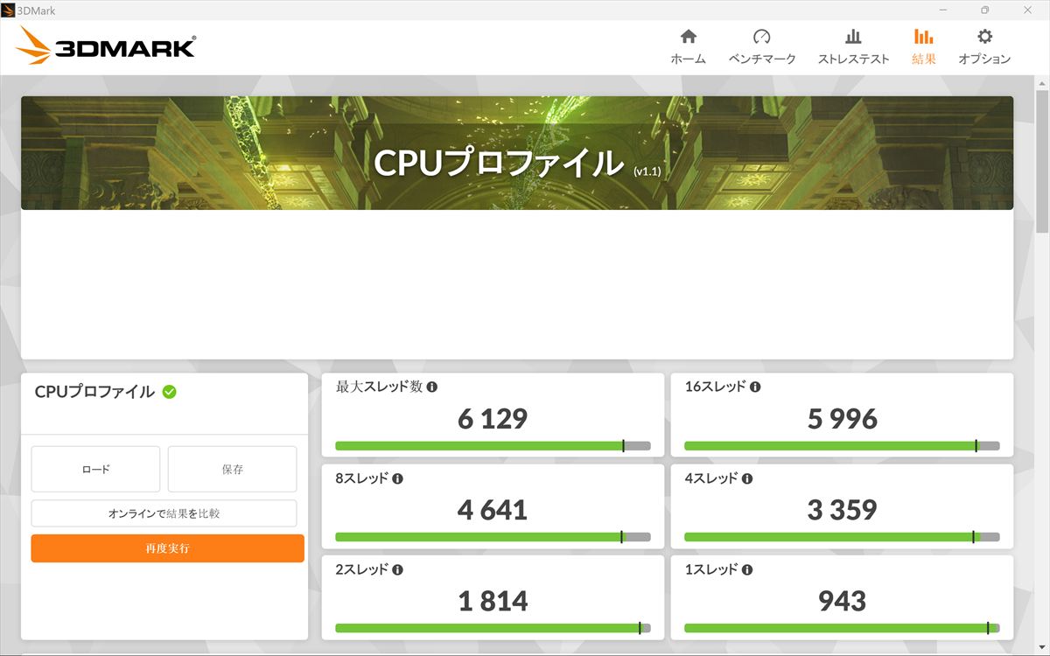Click the 最大スレッド数 score progress bar

point(493,445)
